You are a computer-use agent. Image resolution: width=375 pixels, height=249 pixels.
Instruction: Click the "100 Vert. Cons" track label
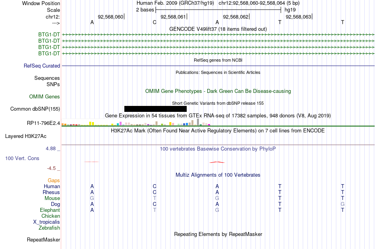point(22,158)
